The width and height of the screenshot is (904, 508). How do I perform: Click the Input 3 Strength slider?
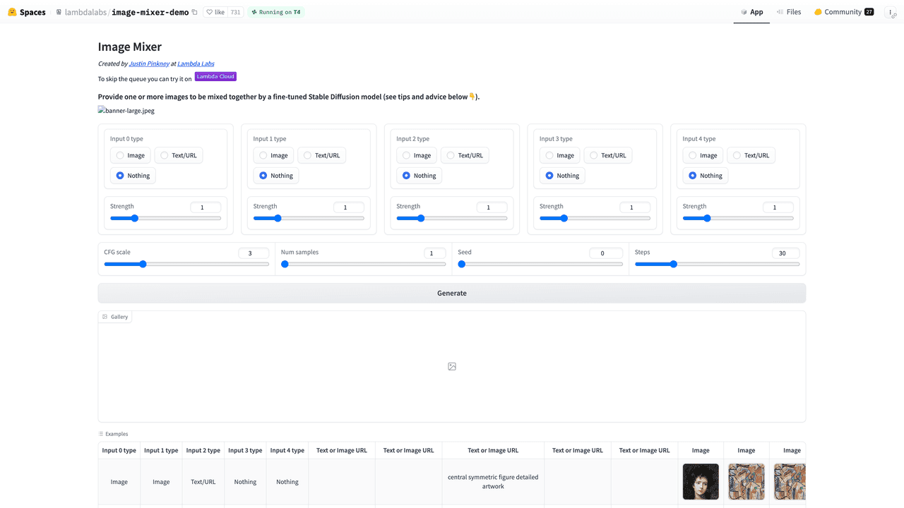point(595,218)
